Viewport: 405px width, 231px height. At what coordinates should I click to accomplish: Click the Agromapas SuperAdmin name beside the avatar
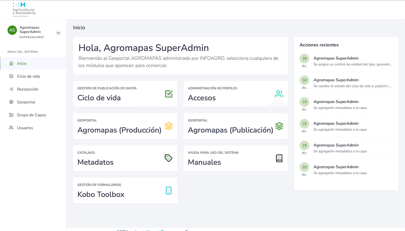tap(30, 30)
